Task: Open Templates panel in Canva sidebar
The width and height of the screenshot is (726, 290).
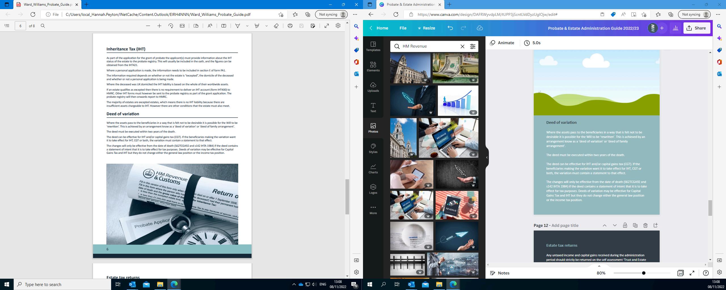Action: [x=373, y=46]
